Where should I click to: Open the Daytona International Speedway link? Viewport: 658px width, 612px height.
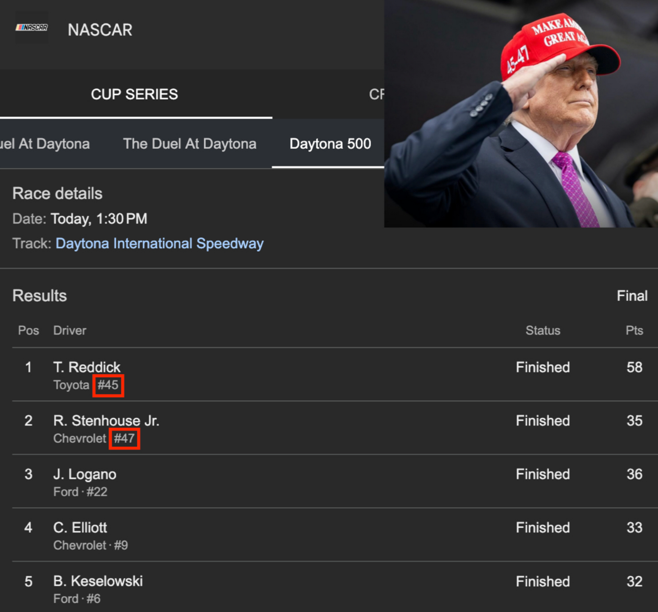pyautogui.click(x=160, y=244)
